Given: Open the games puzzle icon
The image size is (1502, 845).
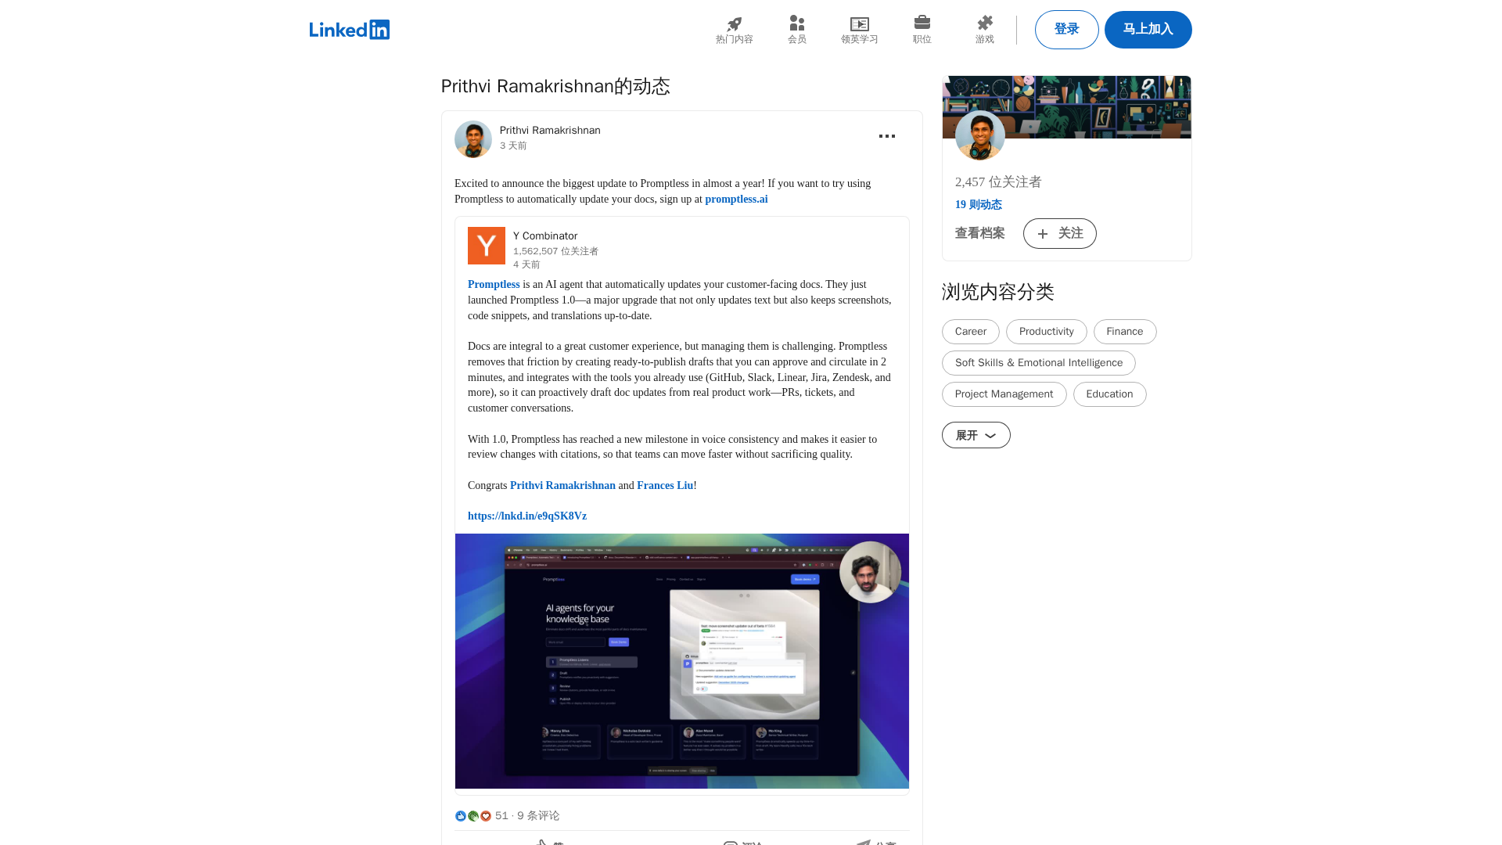Looking at the screenshot, I should (984, 23).
